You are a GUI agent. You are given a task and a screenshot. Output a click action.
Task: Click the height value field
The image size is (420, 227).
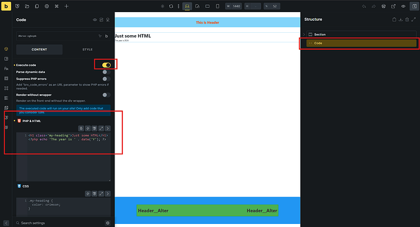pyautogui.click(x=253, y=6)
